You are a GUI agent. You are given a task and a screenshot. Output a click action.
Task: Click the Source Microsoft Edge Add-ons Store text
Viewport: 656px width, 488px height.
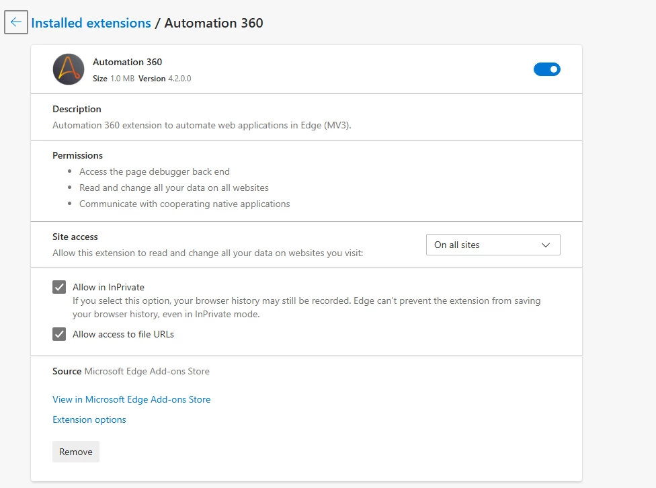click(131, 371)
